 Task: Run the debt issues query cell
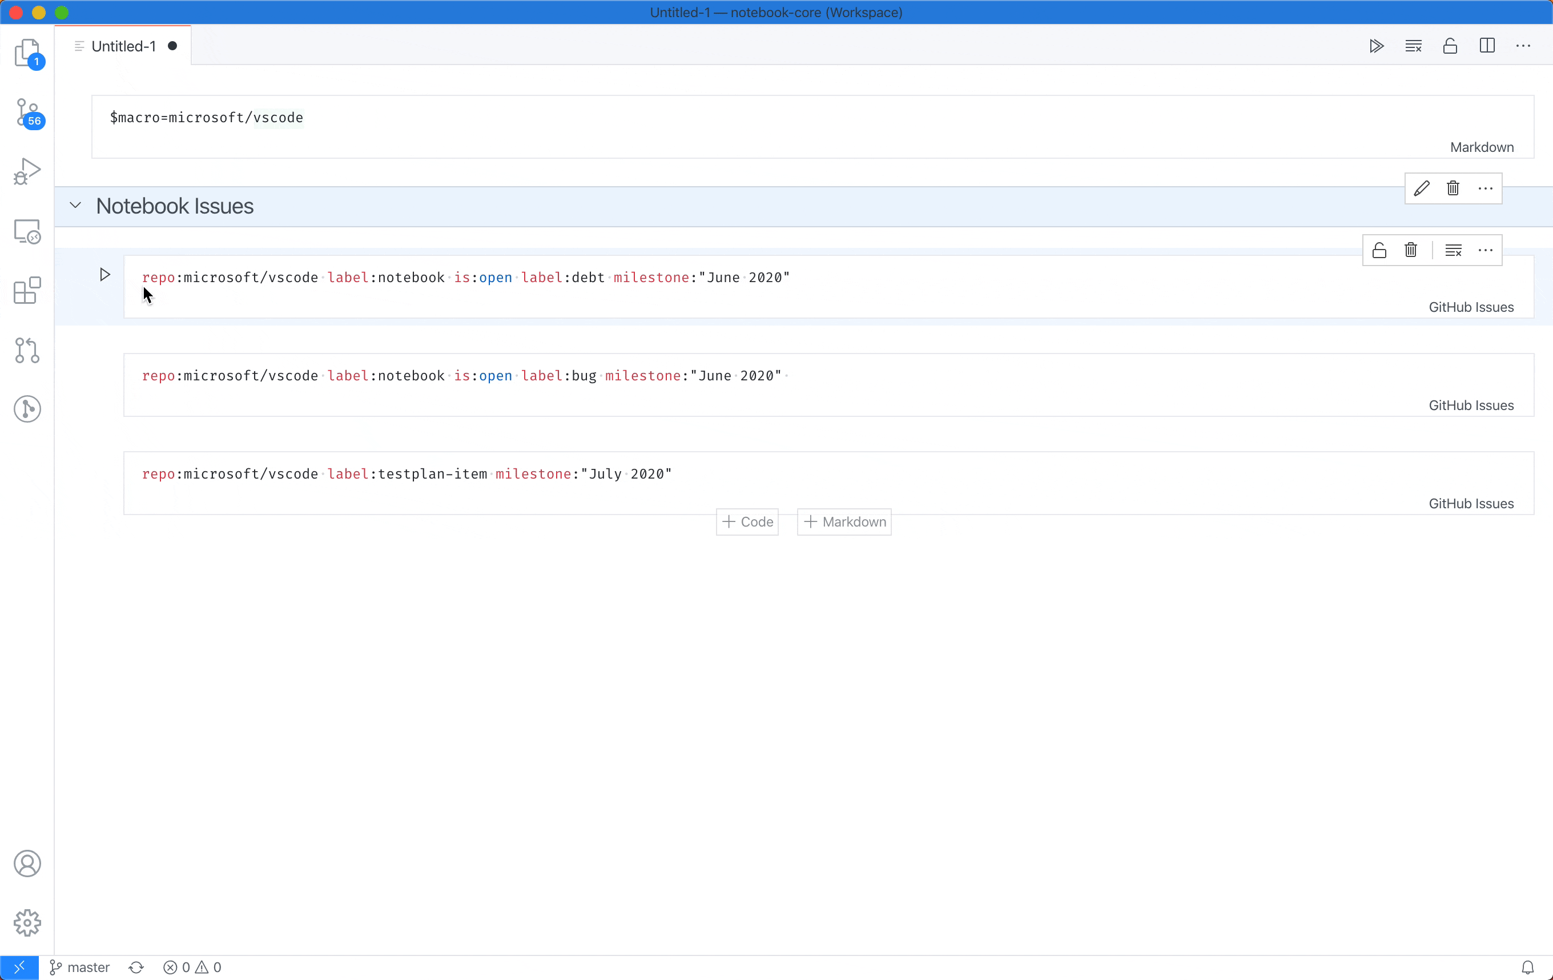coord(104,274)
